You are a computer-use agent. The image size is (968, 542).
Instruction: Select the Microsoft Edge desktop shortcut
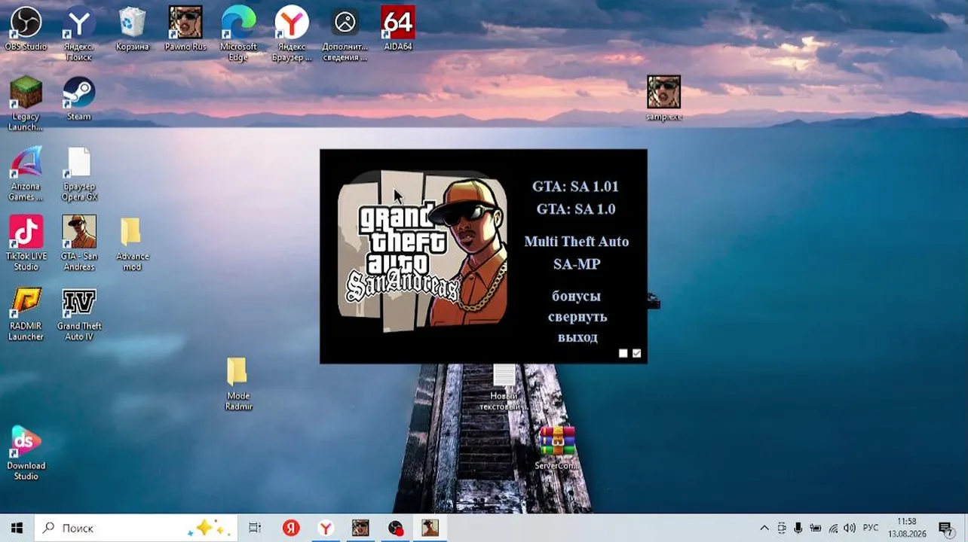point(238,34)
